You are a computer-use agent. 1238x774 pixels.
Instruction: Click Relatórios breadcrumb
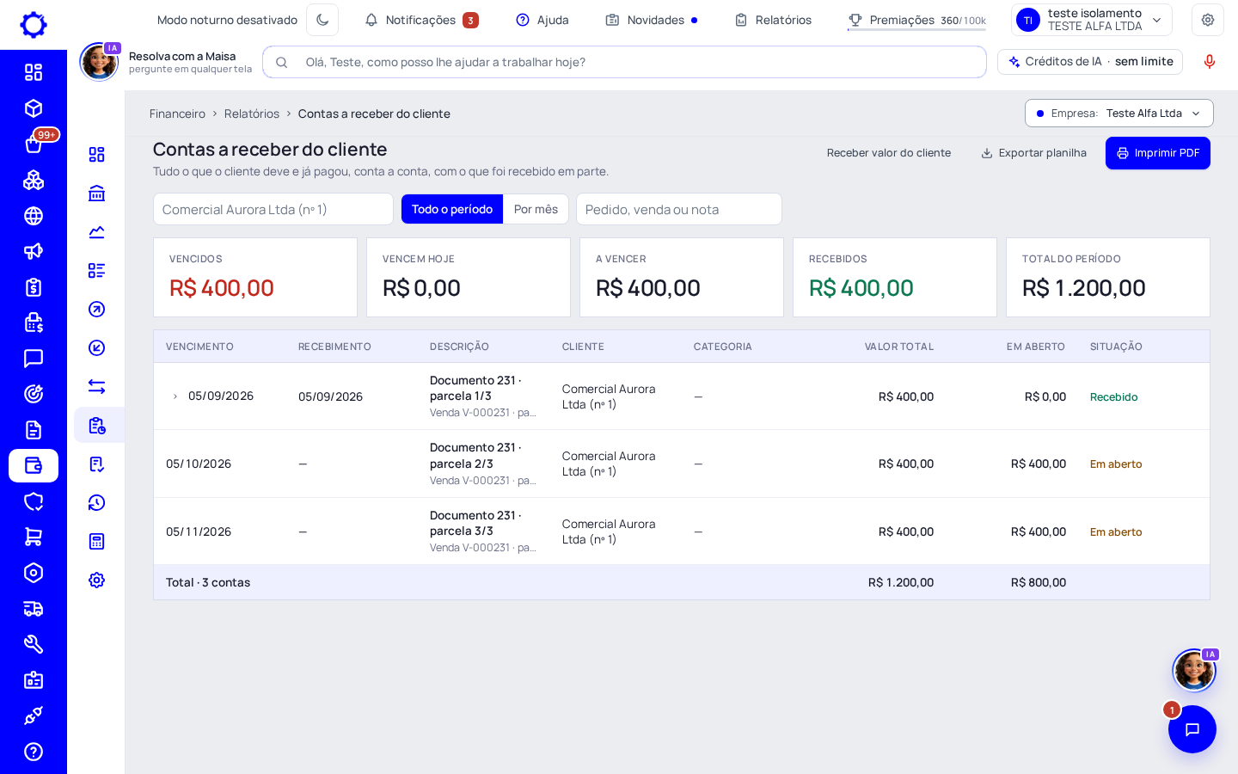pyautogui.click(x=252, y=114)
